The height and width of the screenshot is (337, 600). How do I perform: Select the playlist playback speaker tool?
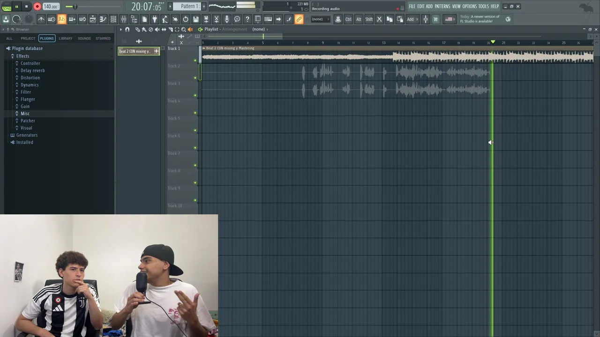coord(190,29)
